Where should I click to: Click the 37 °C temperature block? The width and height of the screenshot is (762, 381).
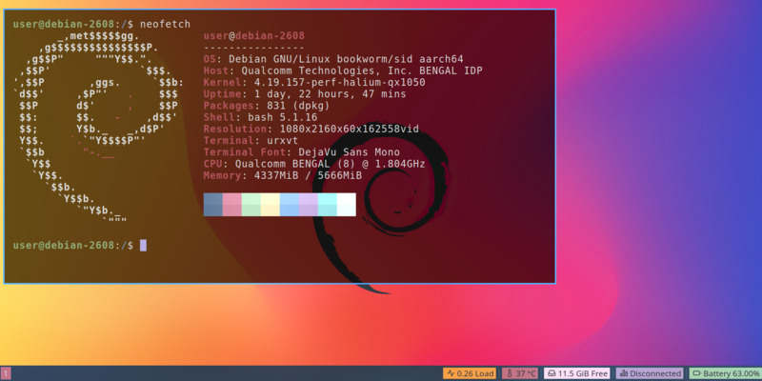(x=520, y=373)
